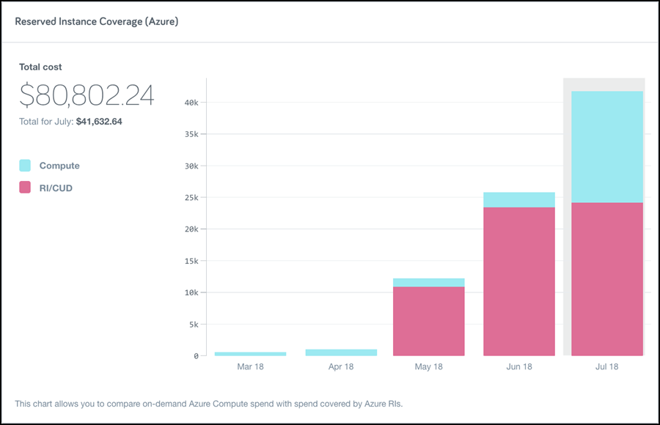Select the Jun 18 Compute bar segment
Screen dimensions: 660x425
[x=518, y=200]
